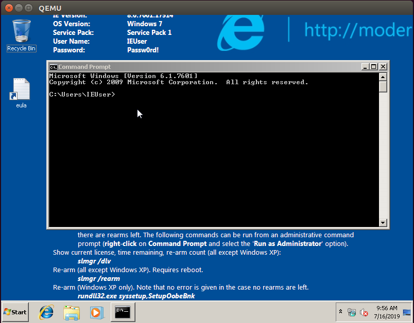Click the Copyright 2009 Microsoft Corporation line
Viewport: 414px width, 323px height.
[179, 82]
